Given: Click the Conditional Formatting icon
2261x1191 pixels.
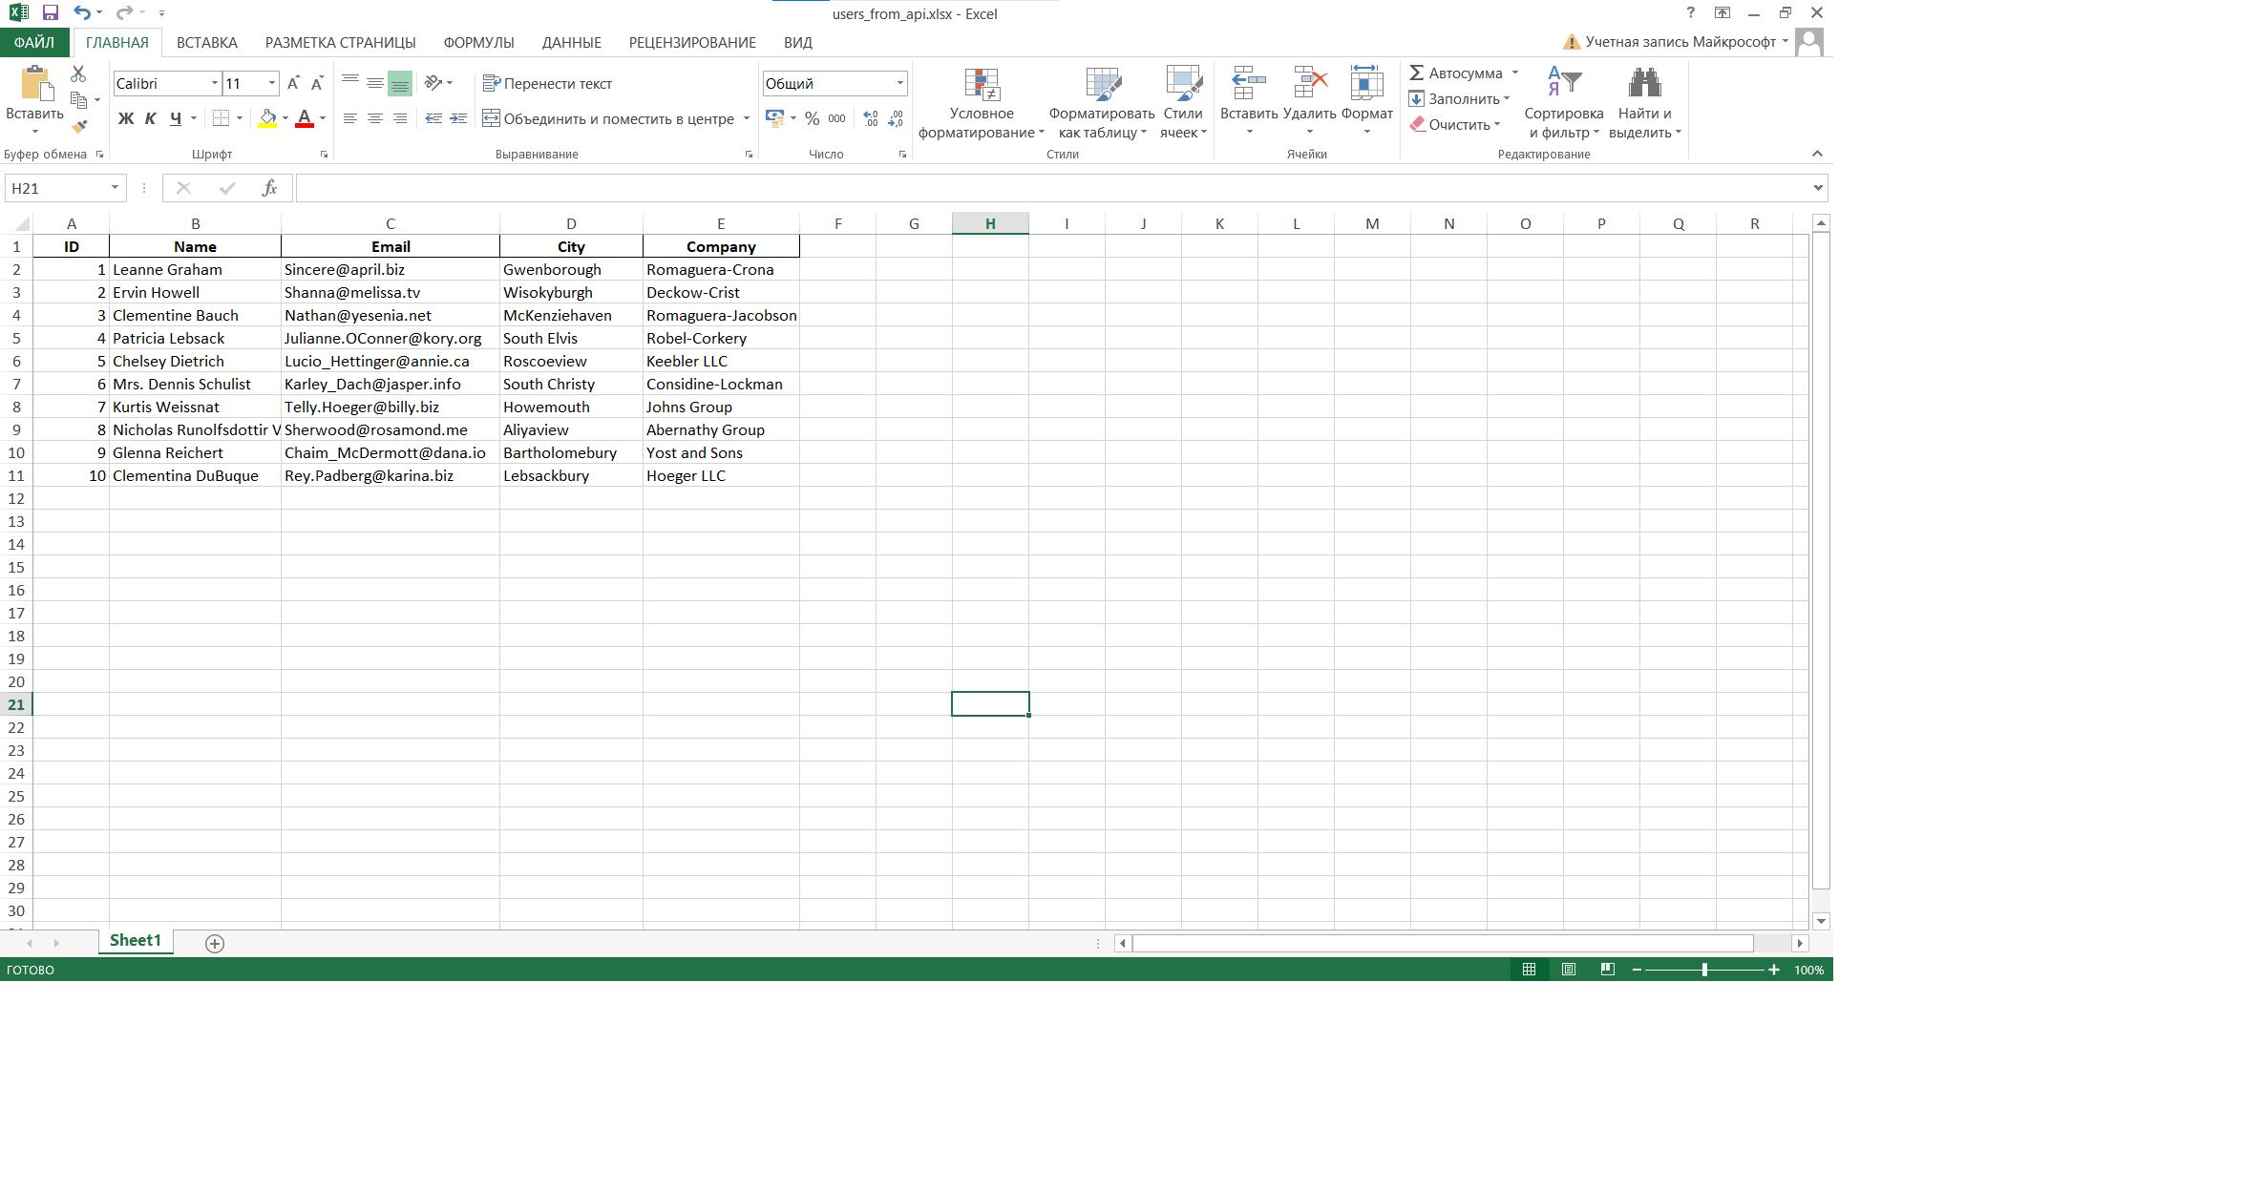Looking at the screenshot, I should (982, 85).
